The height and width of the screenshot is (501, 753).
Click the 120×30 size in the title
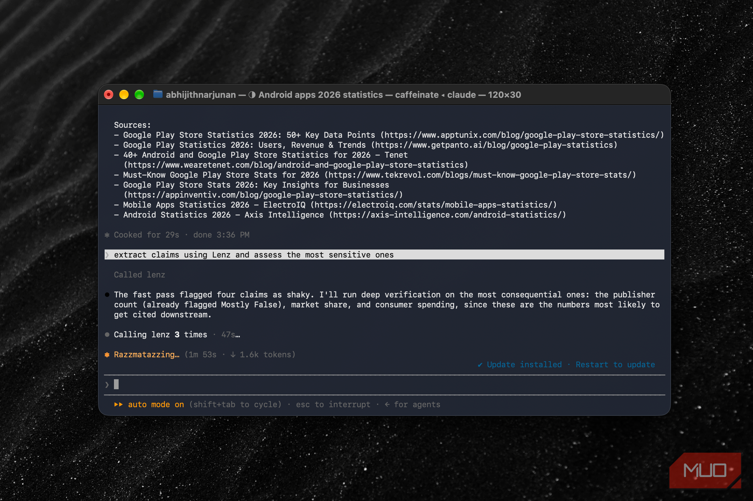pos(504,95)
